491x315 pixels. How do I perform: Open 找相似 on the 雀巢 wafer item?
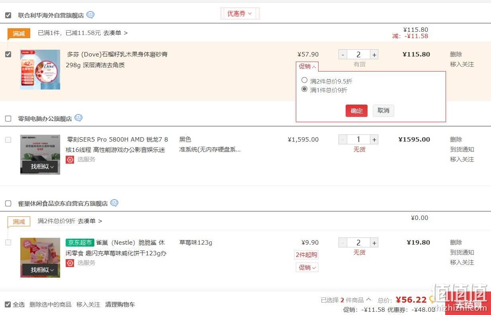40,270
